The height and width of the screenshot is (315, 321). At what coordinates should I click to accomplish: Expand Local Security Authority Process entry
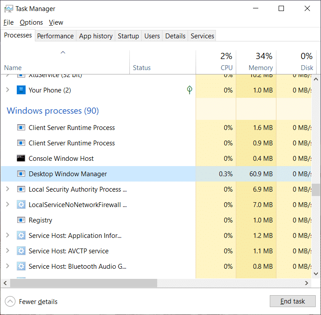click(x=7, y=189)
